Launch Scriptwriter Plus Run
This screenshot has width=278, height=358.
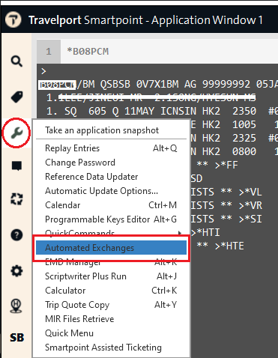pos(111,276)
